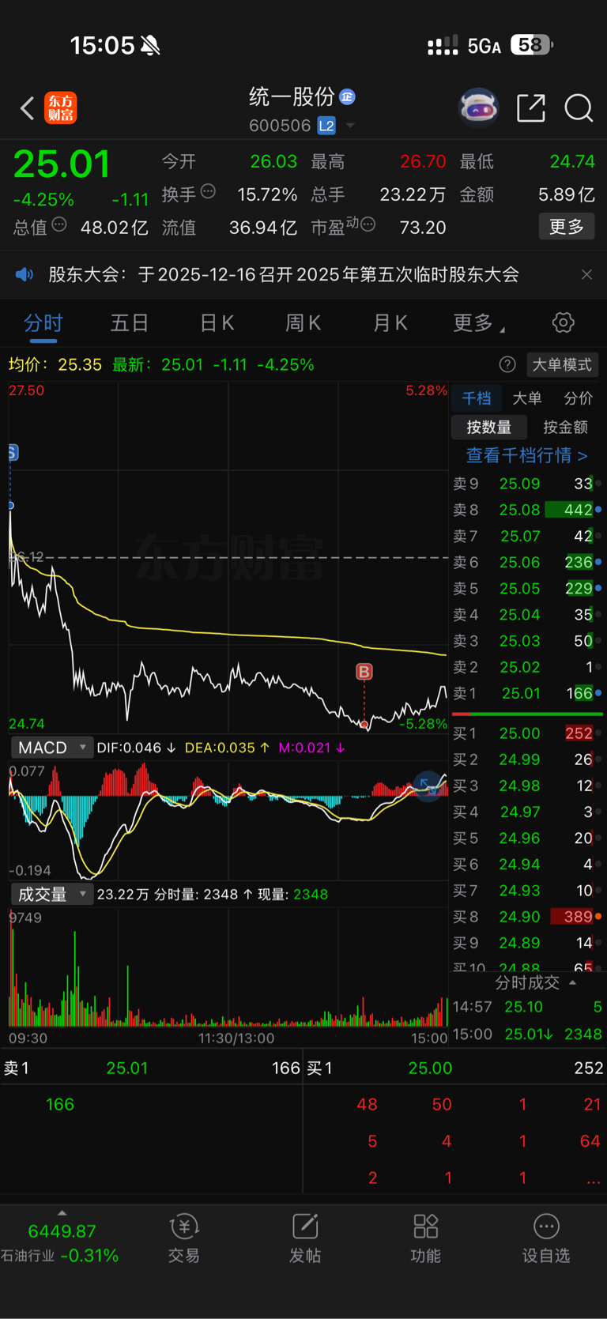The width and height of the screenshot is (607, 1319).
Task: Select the 分价 tab
Action: point(578,398)
